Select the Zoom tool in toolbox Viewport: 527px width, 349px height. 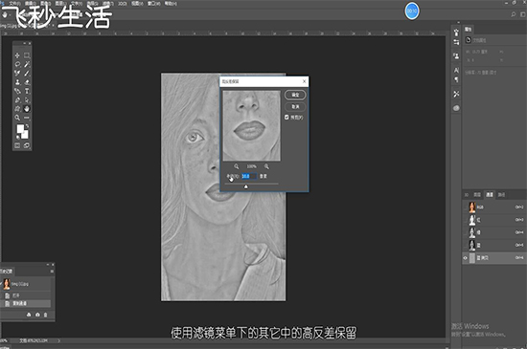[17, 118]
